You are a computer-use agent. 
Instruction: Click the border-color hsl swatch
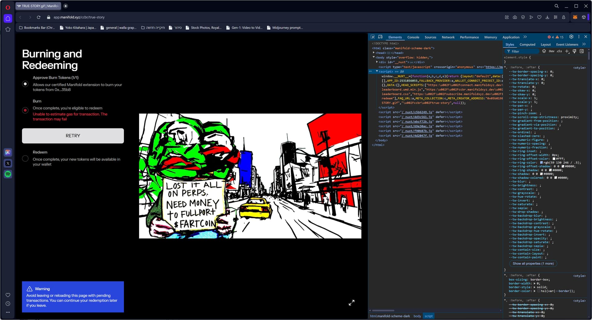539,291
